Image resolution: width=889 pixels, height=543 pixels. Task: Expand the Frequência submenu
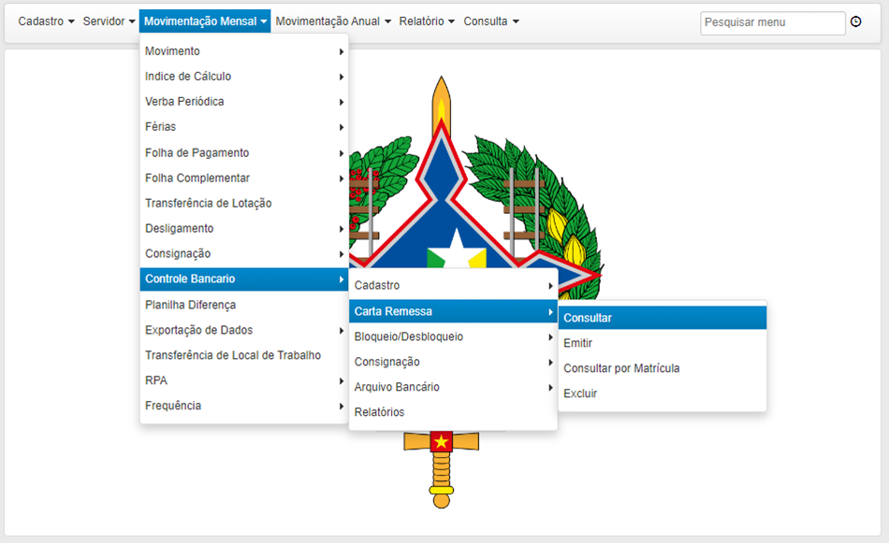tap(244, 406)
